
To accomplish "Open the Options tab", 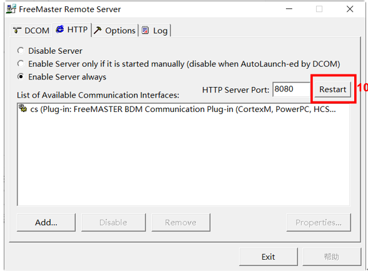I will (115, 30).
